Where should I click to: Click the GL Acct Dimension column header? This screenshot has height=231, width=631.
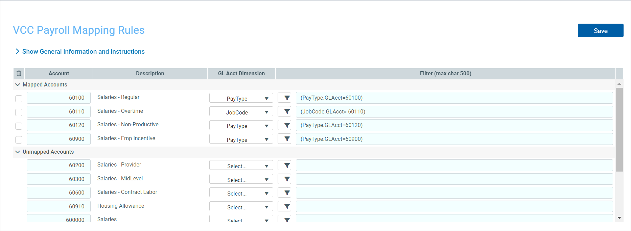pyautogui.click(x=241, y=73)
